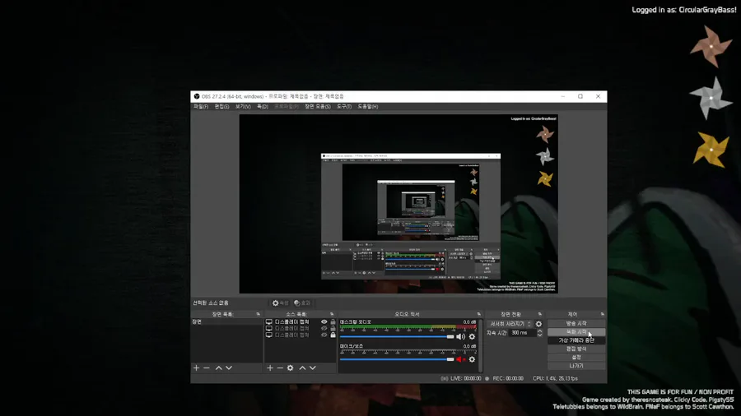The height and width of the screenshot is (416, 741).
Task: Click 가상 카메라 중단 button
Action: (576, 340)
